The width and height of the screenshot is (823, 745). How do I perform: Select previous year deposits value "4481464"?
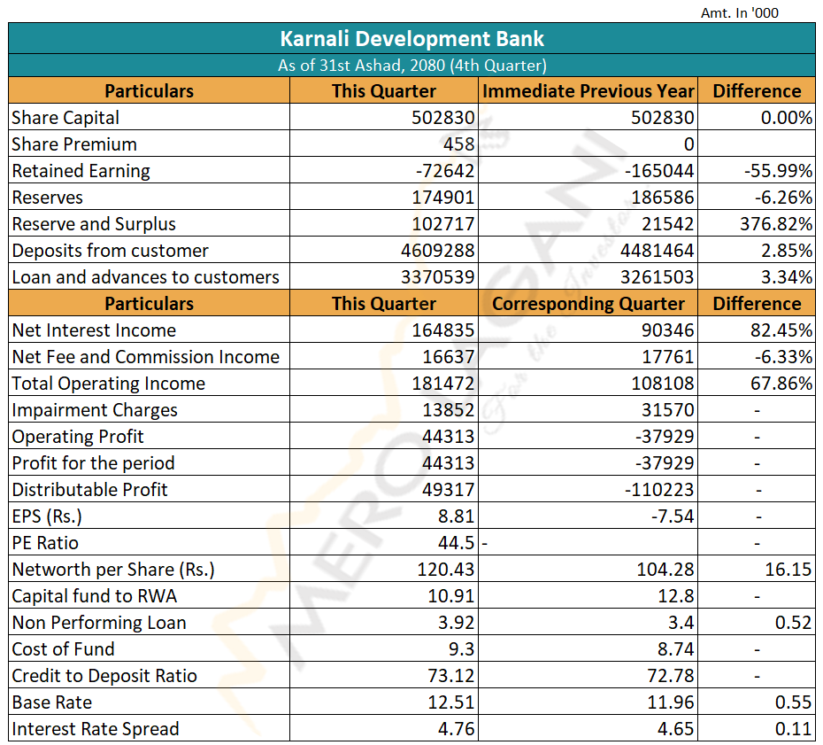658,251
